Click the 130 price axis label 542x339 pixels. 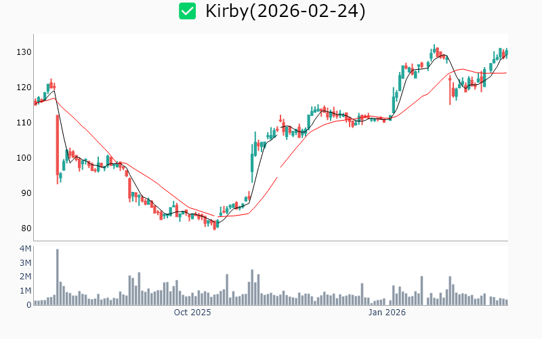[24, 52]
